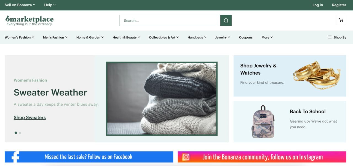The height and width of the screenshot is (166, 353).
Task: Click the bmarketplace logo
Action: pos(30,20)
